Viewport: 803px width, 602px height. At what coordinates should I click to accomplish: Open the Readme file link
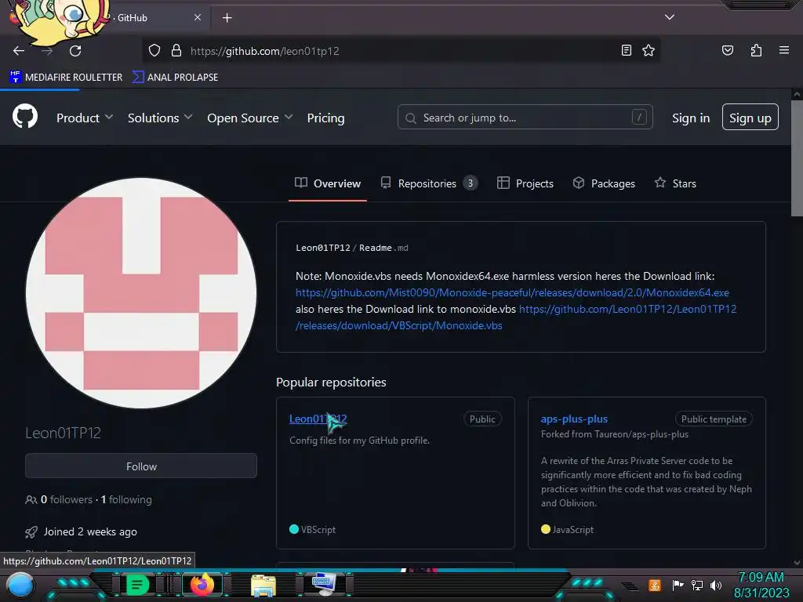pyautogui.click(x=383, y=248)
